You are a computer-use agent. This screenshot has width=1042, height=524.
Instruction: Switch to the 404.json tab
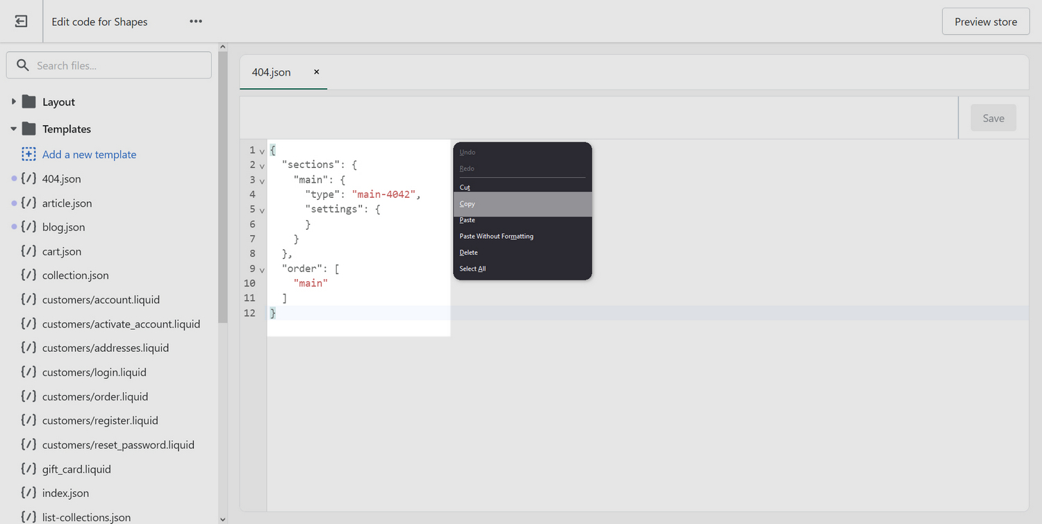(x=272, y=72)
